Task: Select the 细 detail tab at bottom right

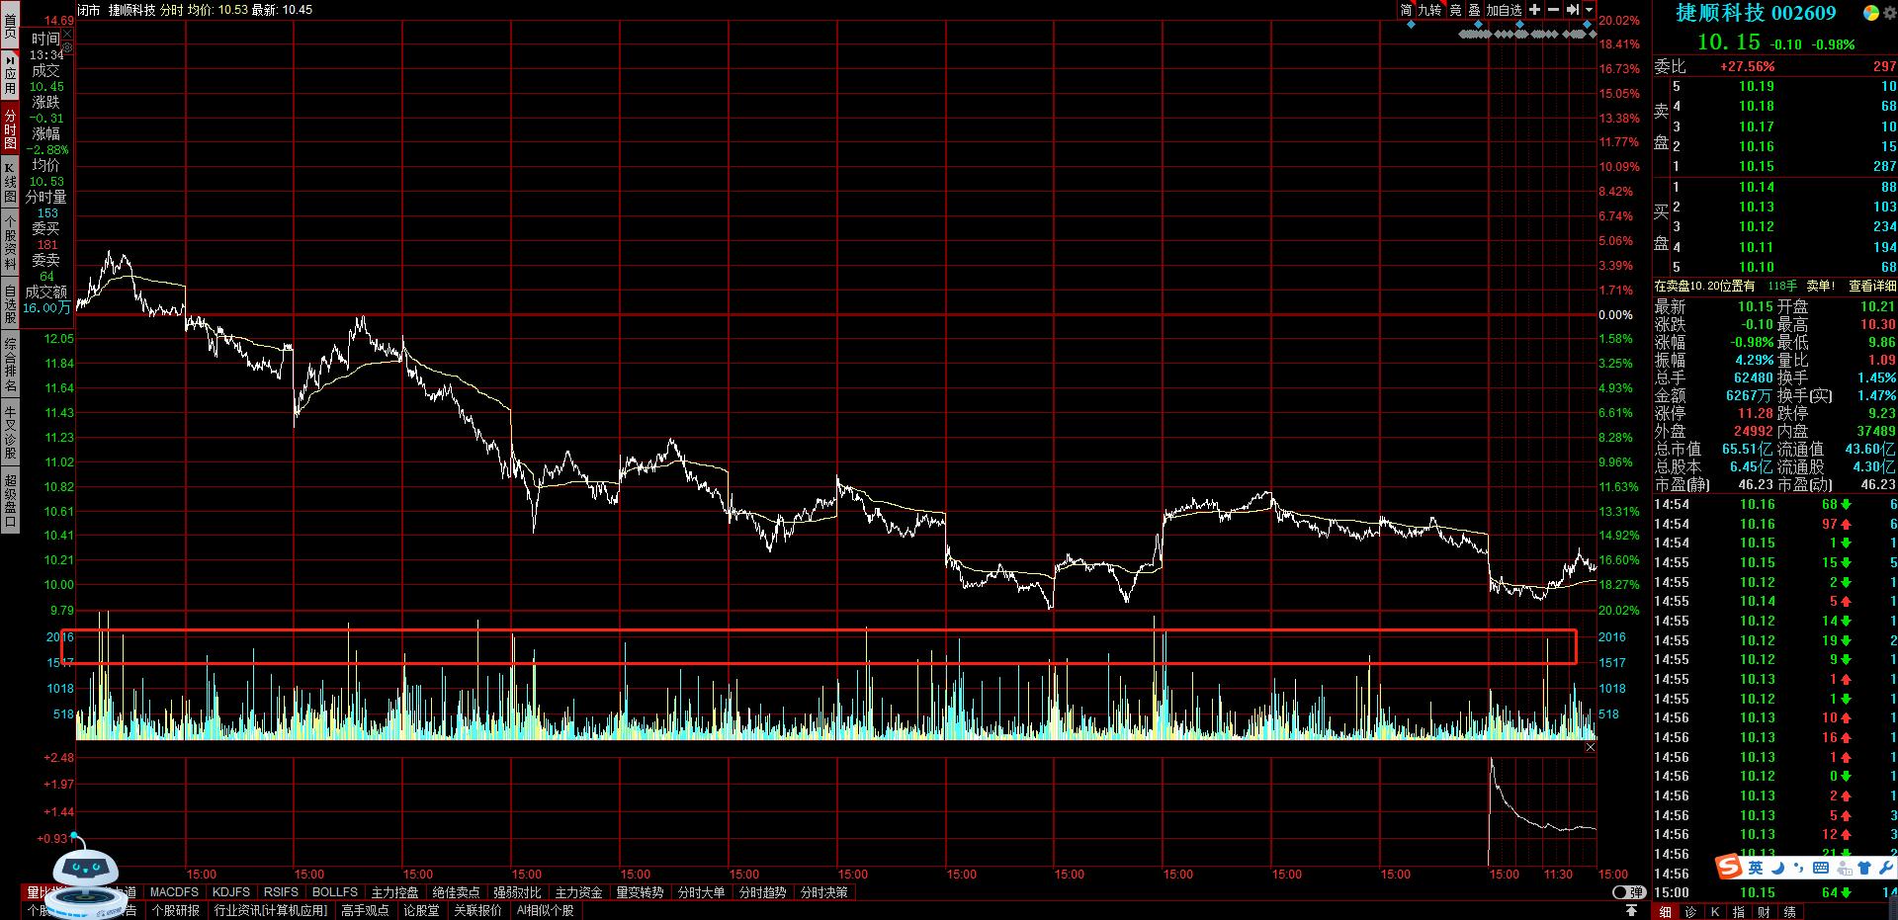Action: click(x=1665, y=911)
